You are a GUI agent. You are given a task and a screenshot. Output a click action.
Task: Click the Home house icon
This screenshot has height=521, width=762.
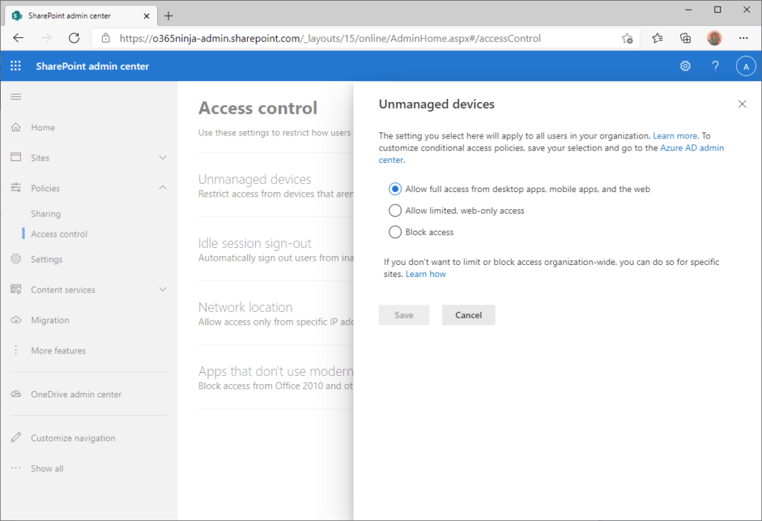16,127
